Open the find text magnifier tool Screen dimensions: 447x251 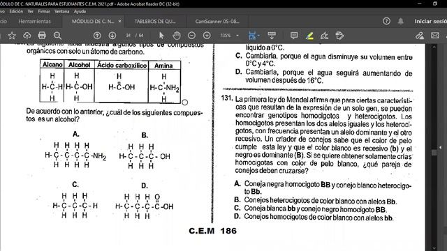tap(57, 36)
